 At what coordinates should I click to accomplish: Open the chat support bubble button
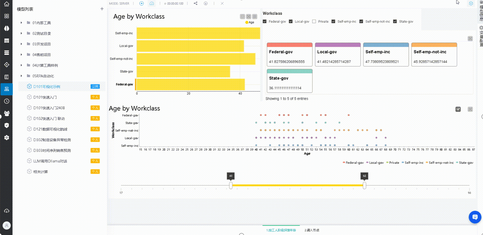pyautogui.click(x=475, y=217)
